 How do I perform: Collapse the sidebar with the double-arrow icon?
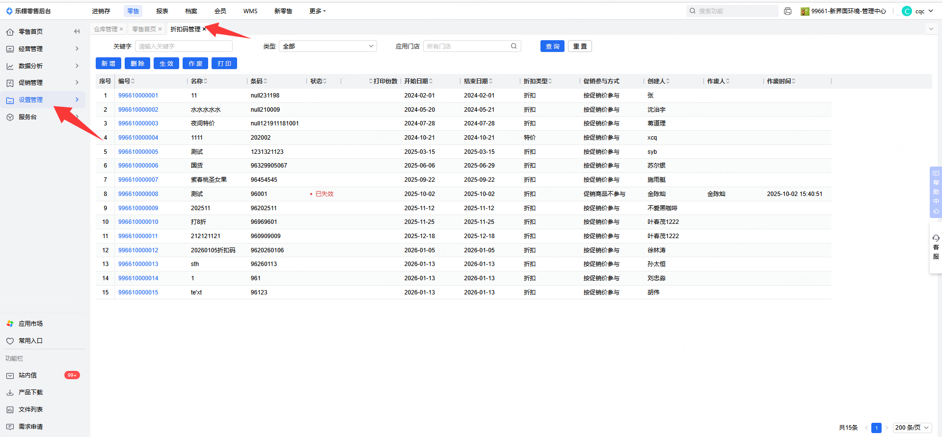[x=77, y=32]
